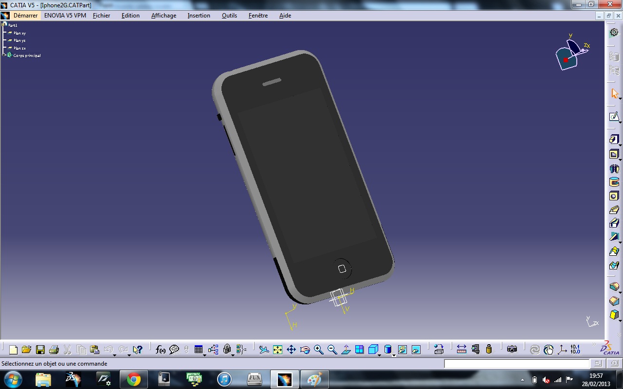The image size is (623, 389).
Task: Open a file with the folder icon
Action: pos(27,350)
